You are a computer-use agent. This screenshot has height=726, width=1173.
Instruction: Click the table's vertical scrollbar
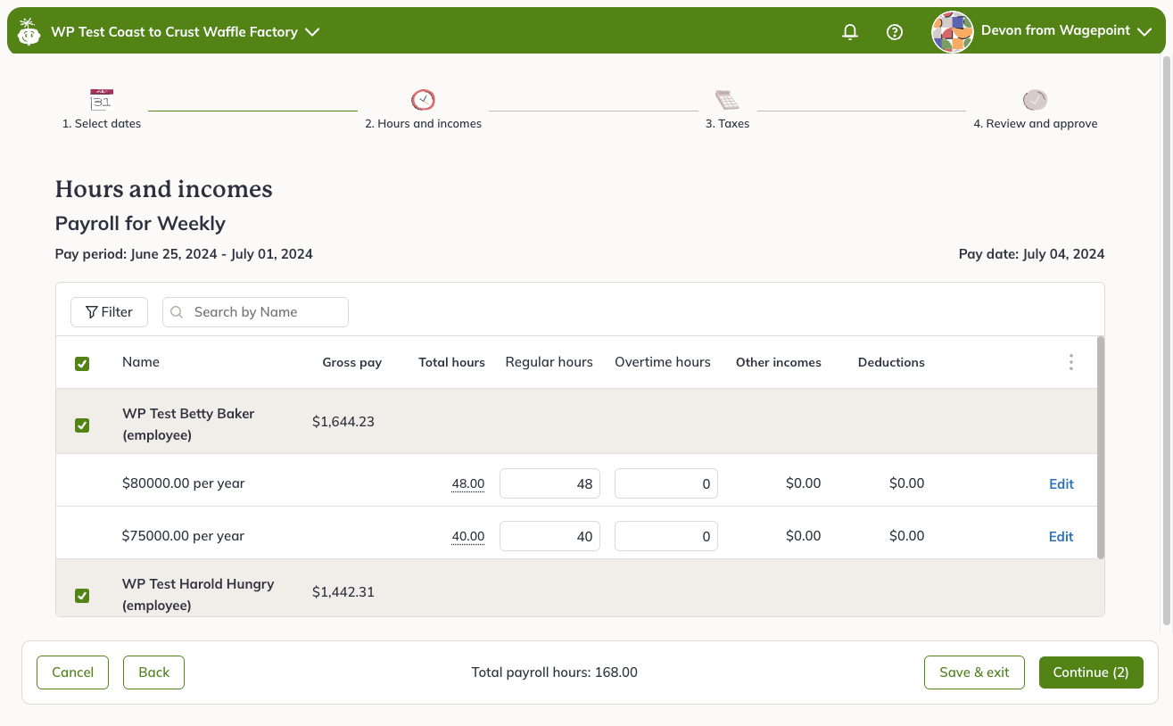tap(1101, 448)
